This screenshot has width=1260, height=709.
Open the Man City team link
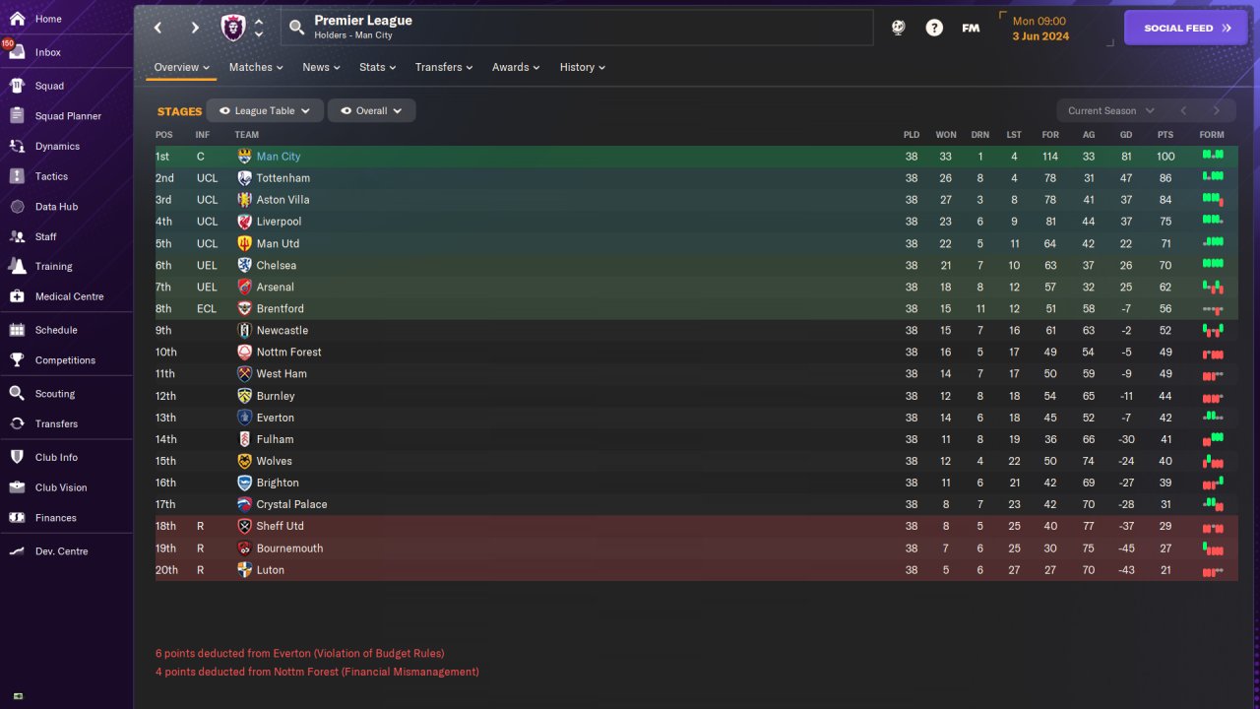279,157
